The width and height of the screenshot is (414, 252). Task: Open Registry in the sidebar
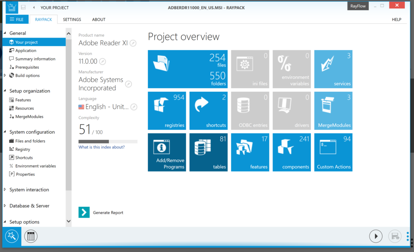pos(23,149)
